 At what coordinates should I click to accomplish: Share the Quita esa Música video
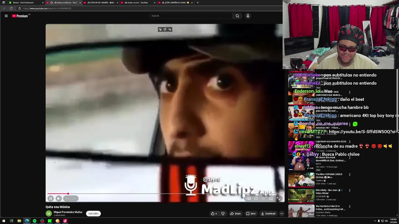pos(235,214)
